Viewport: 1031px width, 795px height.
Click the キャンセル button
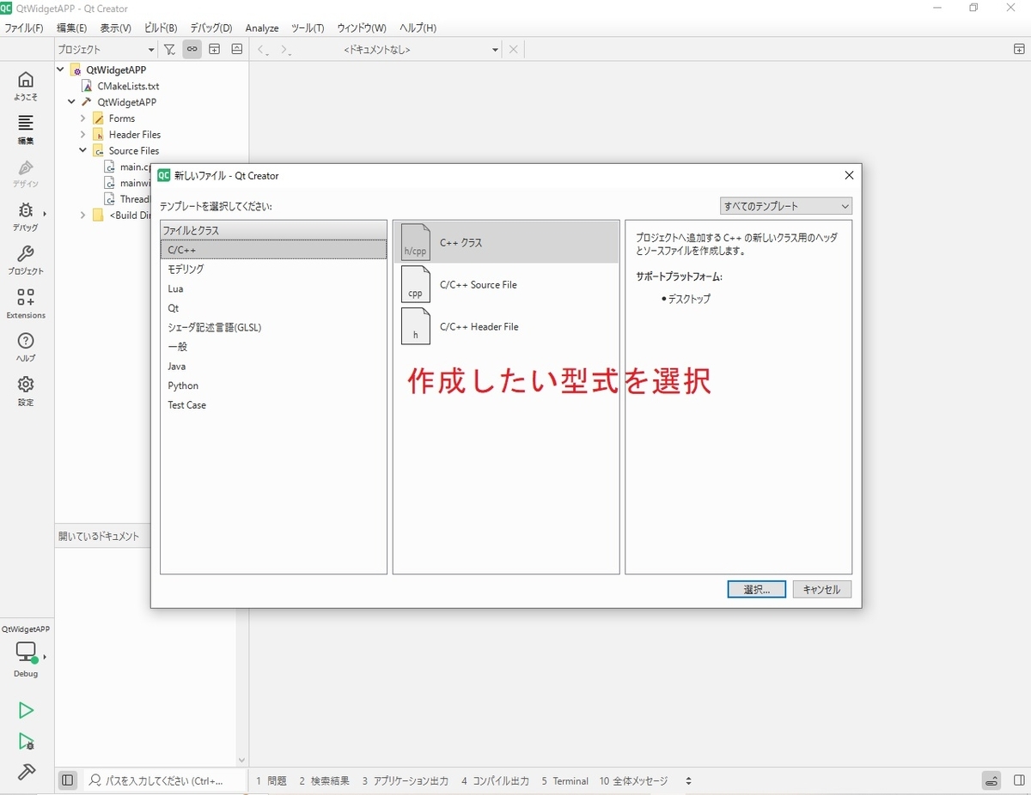pos(822,590)
